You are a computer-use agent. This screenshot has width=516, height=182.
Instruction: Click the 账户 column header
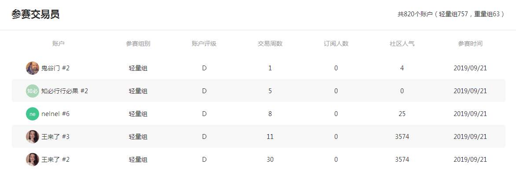pyautogui.click(x=58, y=44)
